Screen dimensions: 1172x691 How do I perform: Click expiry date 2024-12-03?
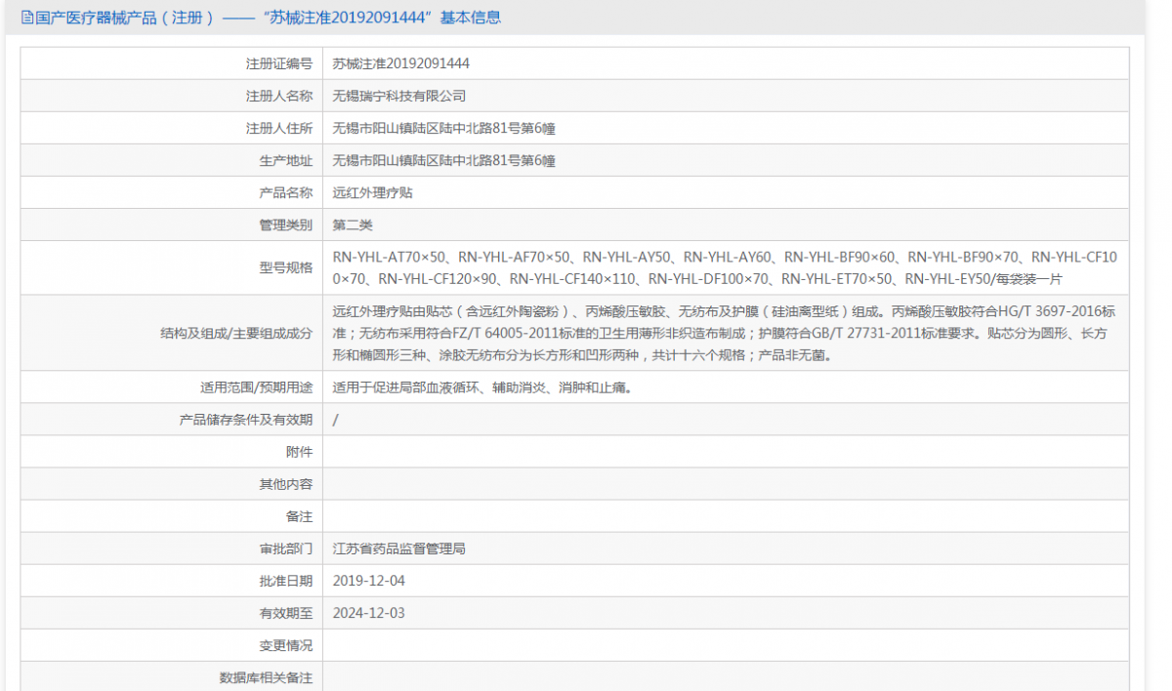click(368, 613)
